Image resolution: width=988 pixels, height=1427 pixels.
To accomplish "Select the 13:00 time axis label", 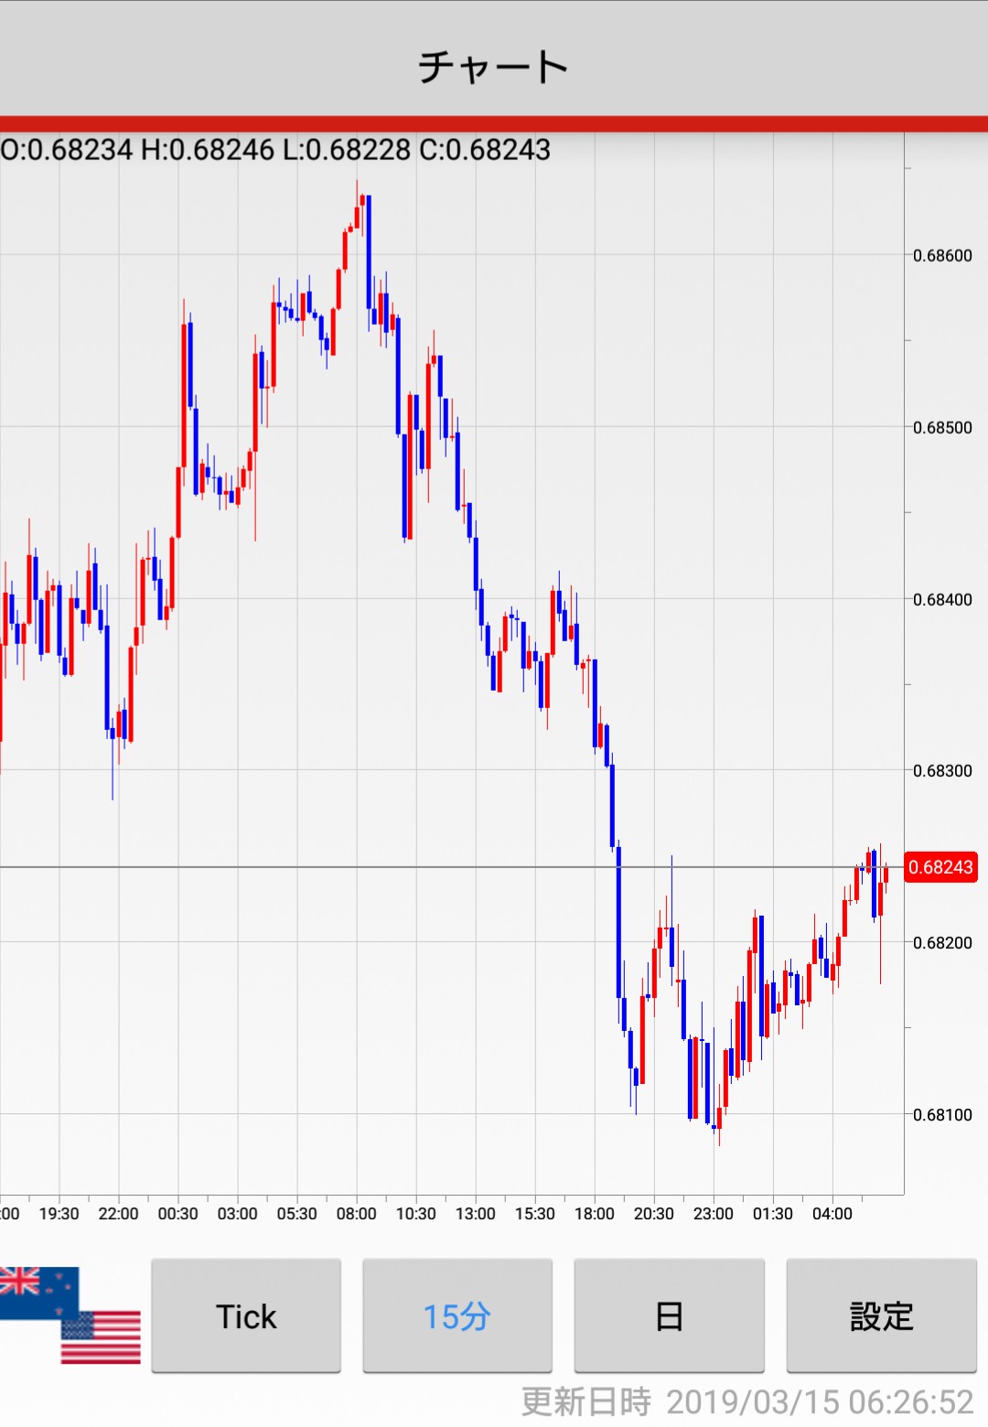I will coord(475,1214).
